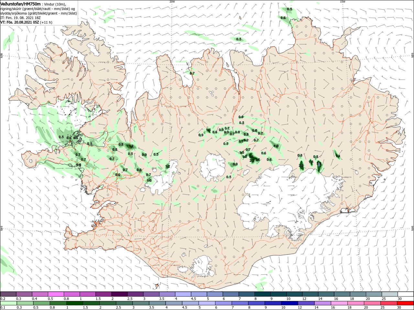The width and height of the screenshot is (414, 310).
Task: Pick the darkest purple 2 mm snow swatch
Action: 119,294
